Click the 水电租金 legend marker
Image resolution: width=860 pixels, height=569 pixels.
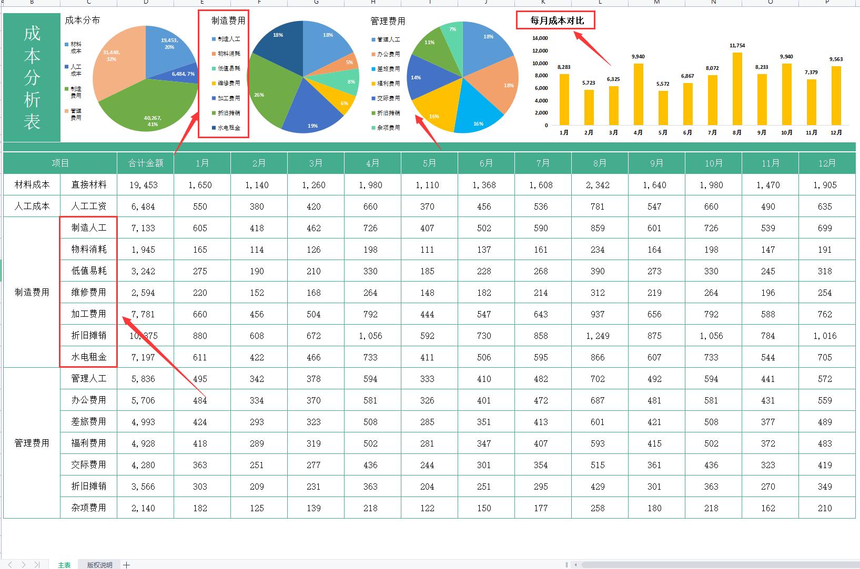pos(214,128)
